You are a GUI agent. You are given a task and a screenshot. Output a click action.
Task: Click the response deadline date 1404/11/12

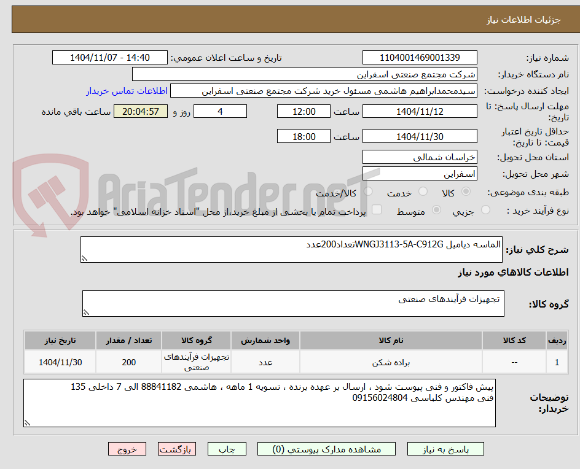[420, 111]
